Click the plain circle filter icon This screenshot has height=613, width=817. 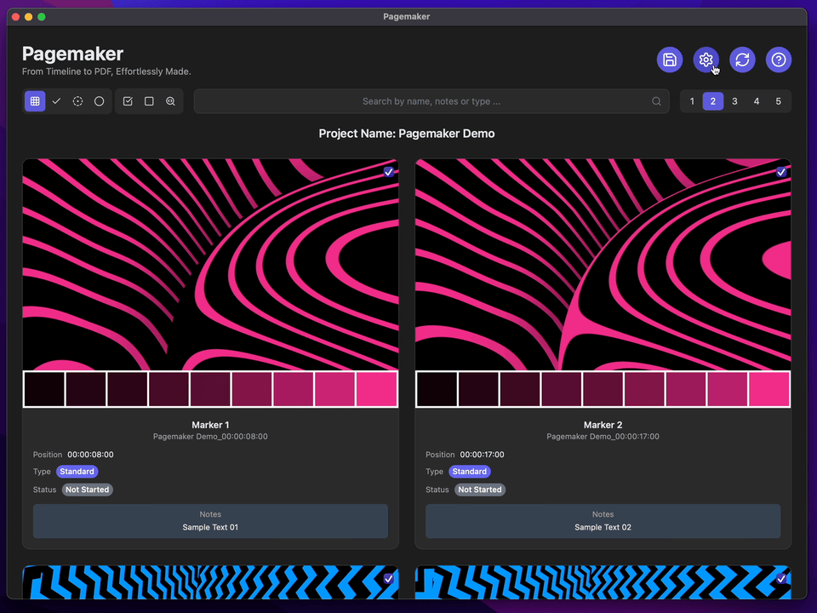pos(99,101)
